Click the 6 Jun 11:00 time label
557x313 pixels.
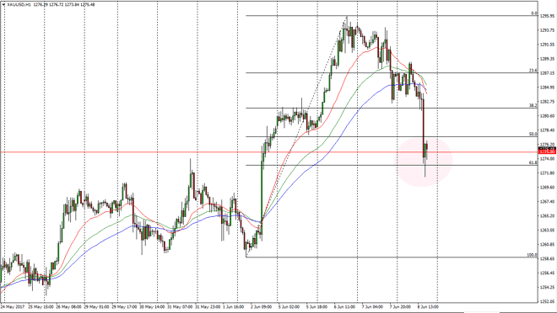pos(344,306)
